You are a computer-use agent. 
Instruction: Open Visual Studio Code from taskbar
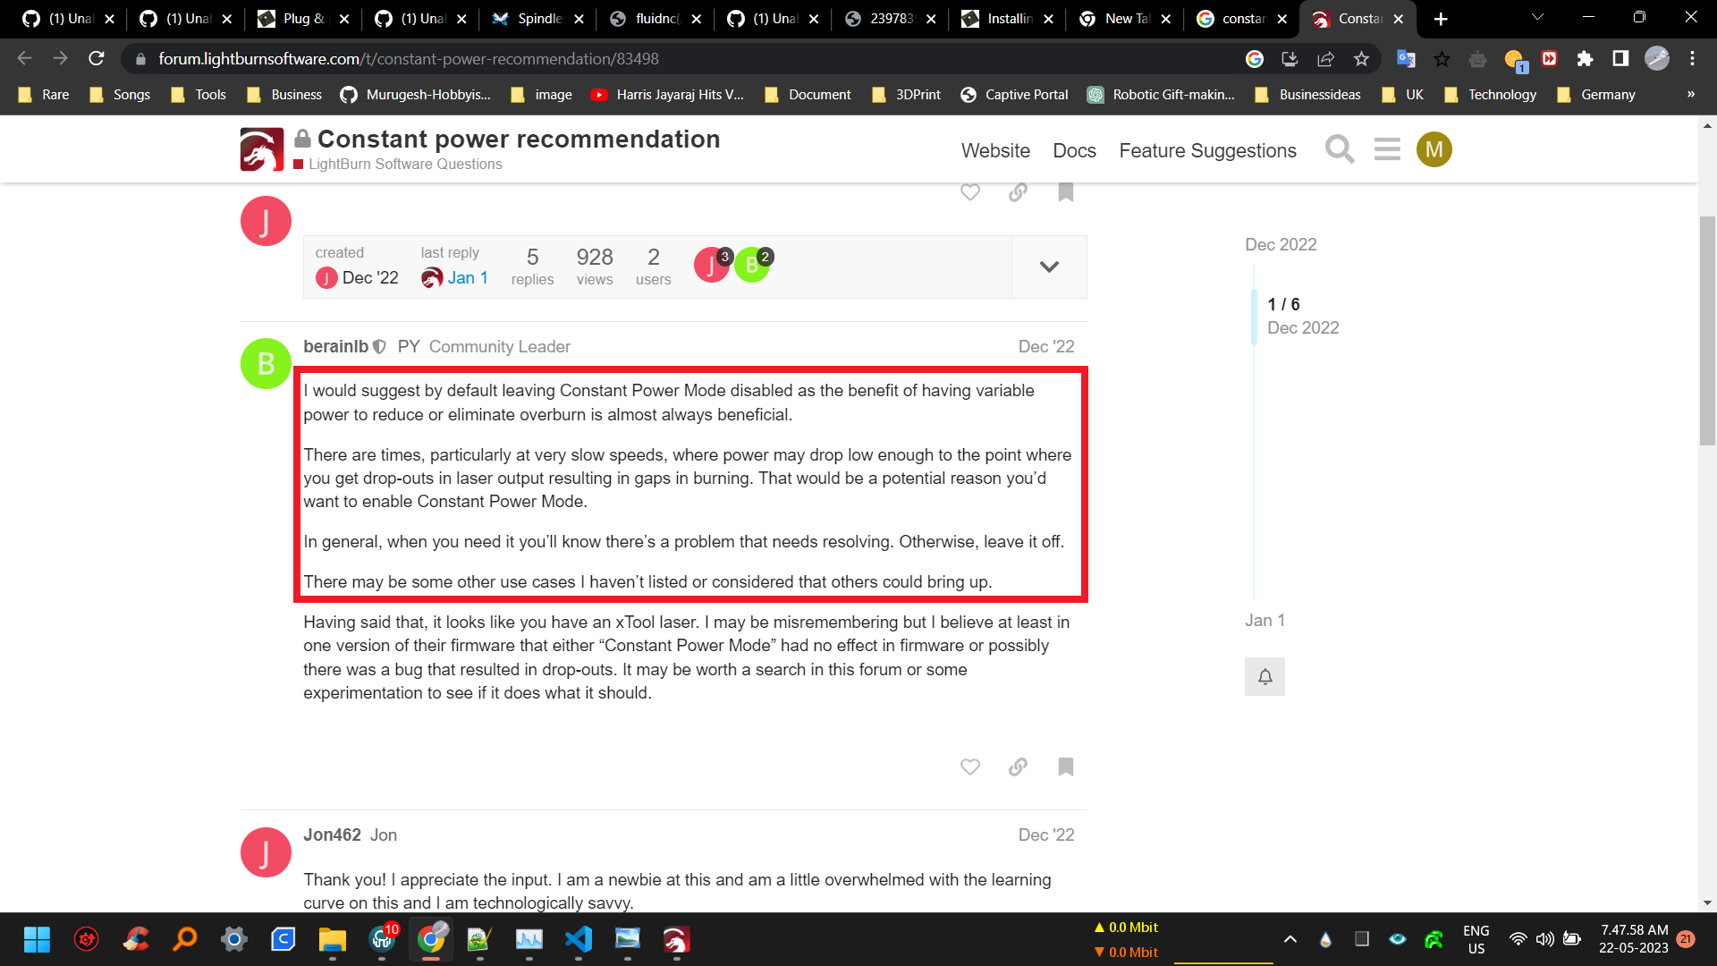coord(578,939)
